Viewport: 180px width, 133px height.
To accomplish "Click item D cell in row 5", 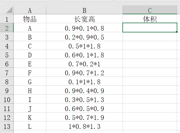I will (30, 54).
